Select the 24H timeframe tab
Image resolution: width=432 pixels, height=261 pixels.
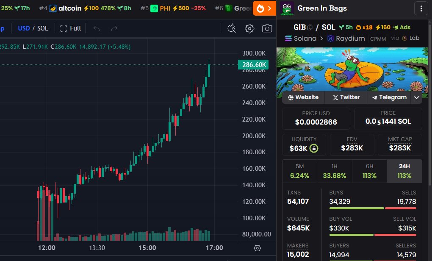pos(404,171)
